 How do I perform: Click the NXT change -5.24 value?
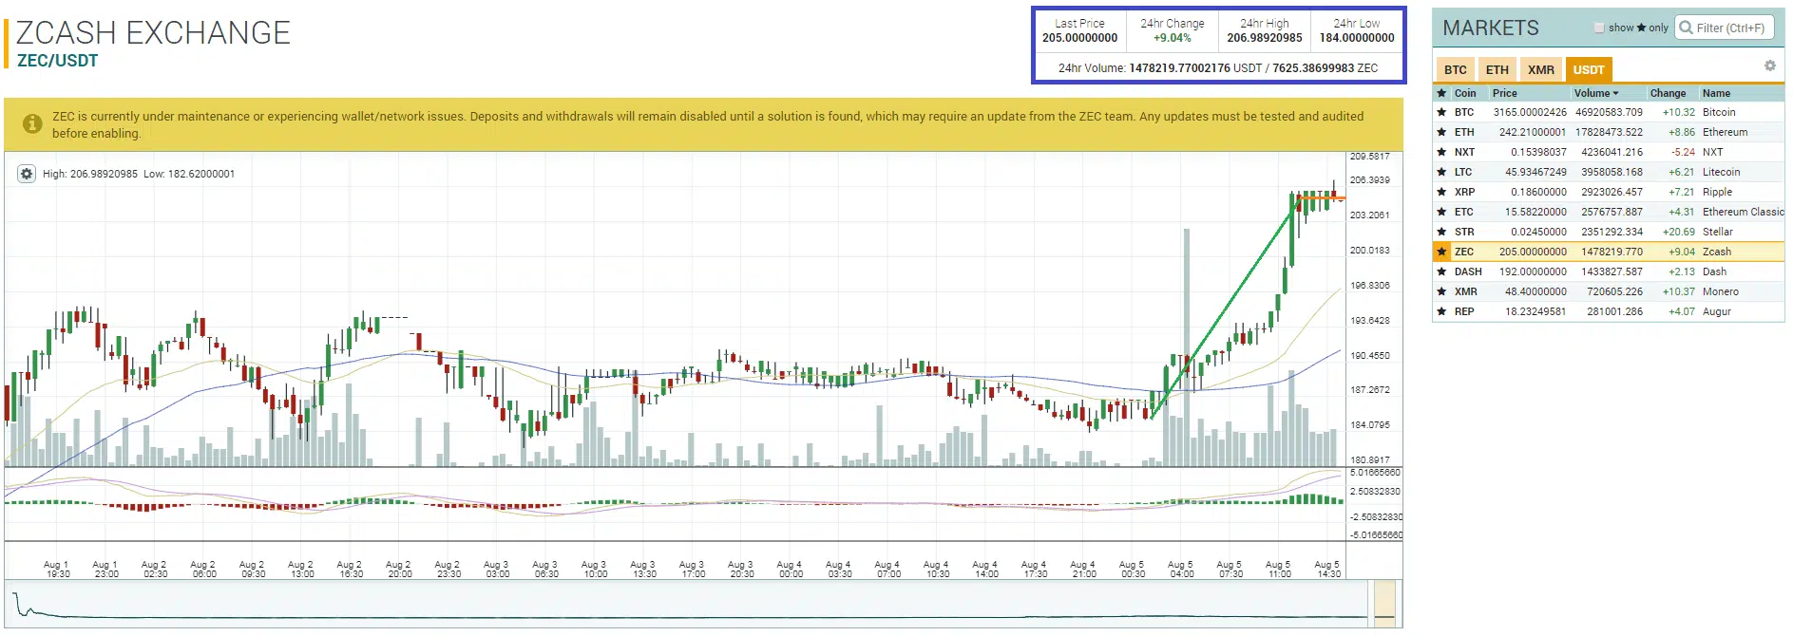(1683, 152)
